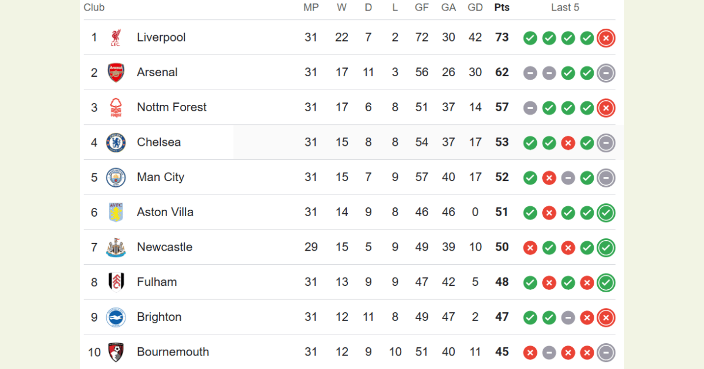The image size is (704, 369).
Task: Click the Fulham club crest
Action: [x=116, y=282]
